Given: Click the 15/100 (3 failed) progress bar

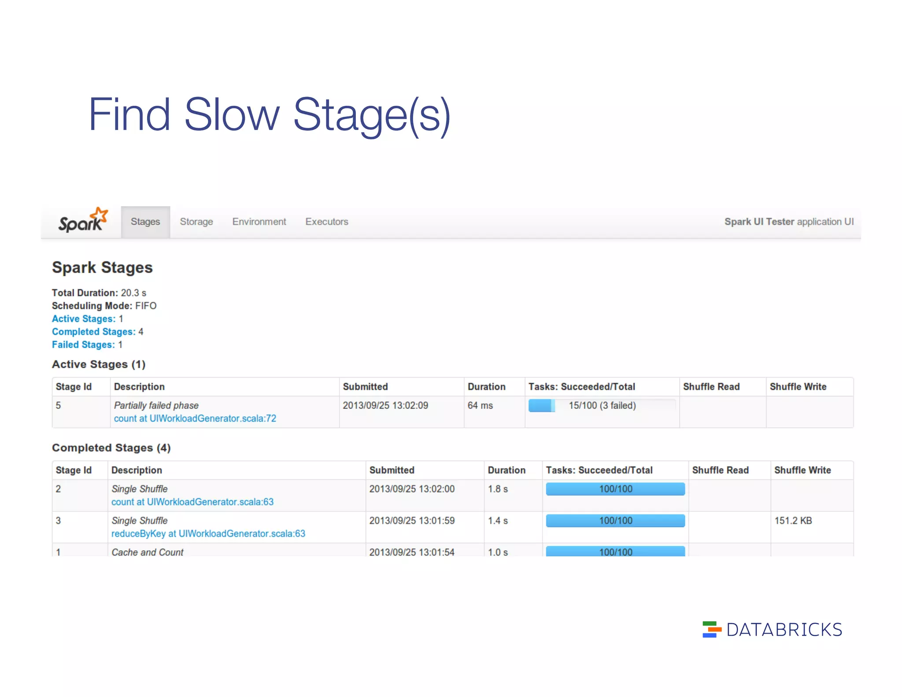Looking at the screenshot, I should point(602,405).
